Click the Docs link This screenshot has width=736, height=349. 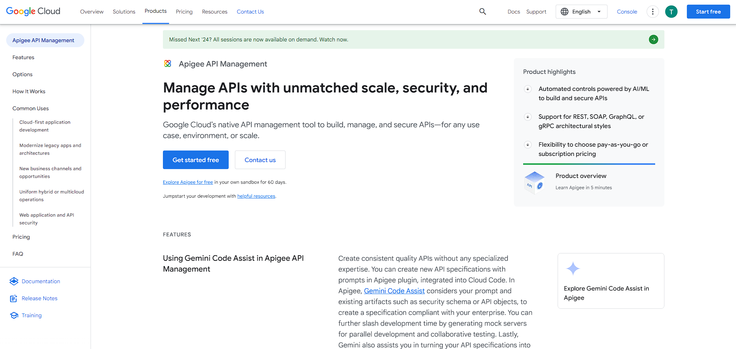click(x=514, y=12)
